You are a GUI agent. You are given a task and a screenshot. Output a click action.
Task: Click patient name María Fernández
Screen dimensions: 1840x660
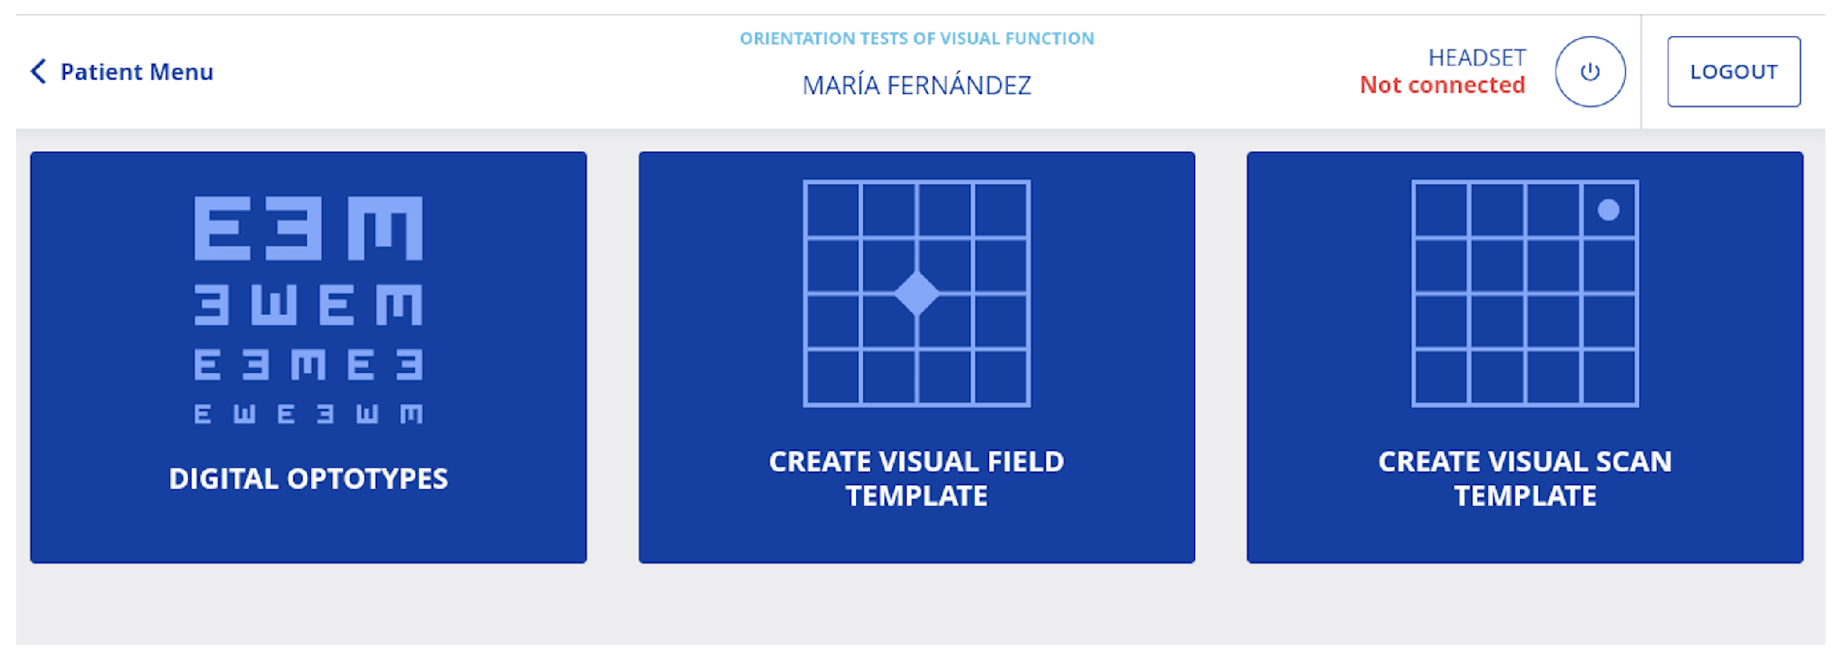916,86
